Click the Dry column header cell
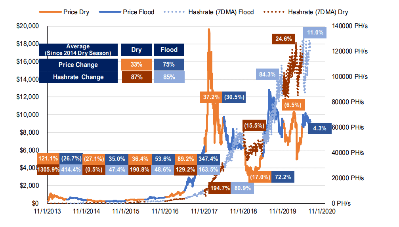Image resolution: width=399 pixels, height=227 pixels. pos(136,50)
